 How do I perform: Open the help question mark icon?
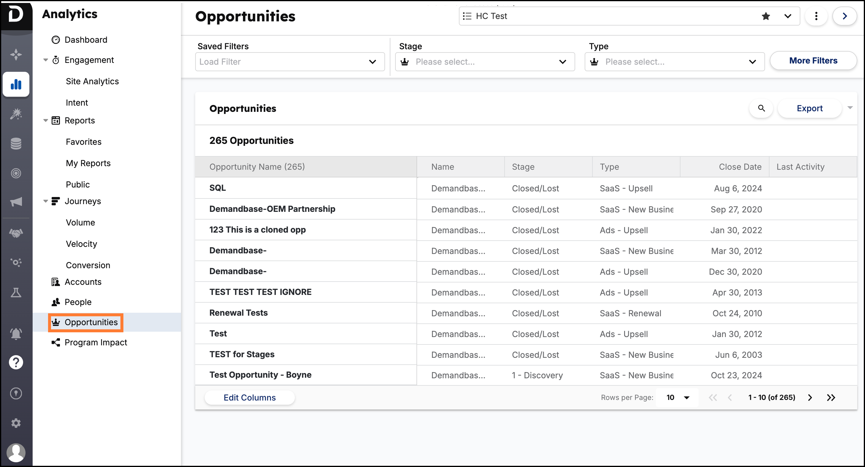pos(16,363)
